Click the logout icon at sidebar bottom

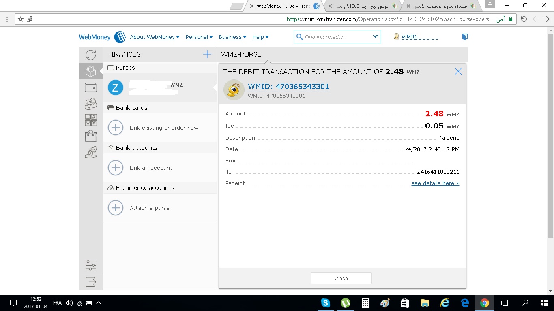tap(91, 282)
